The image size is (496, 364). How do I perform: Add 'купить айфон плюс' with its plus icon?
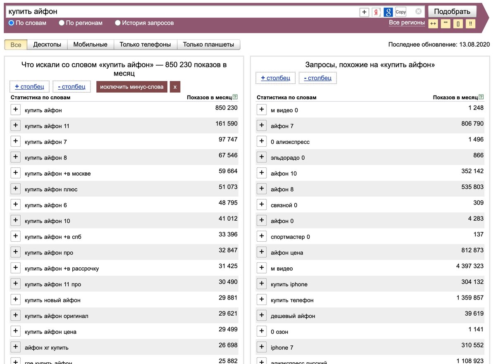[x=16, y=188]
